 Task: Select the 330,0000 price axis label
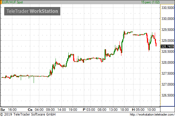tap(168, 19)
